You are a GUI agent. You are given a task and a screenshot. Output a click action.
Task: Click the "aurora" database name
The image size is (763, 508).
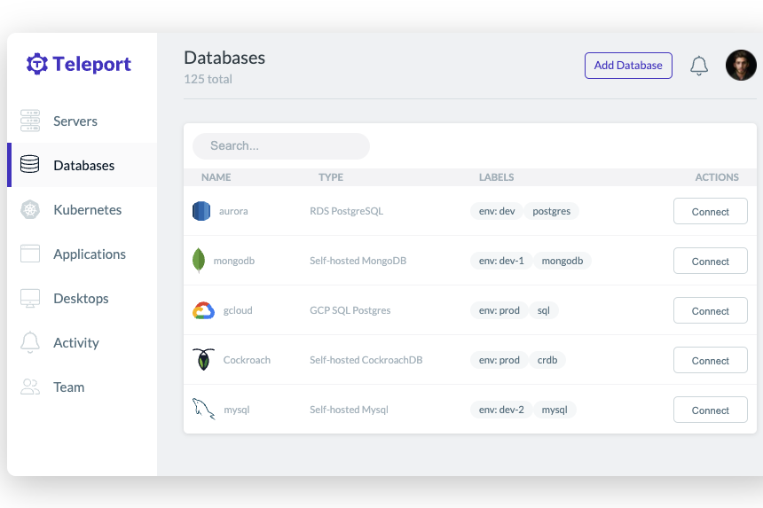point(233,211)
